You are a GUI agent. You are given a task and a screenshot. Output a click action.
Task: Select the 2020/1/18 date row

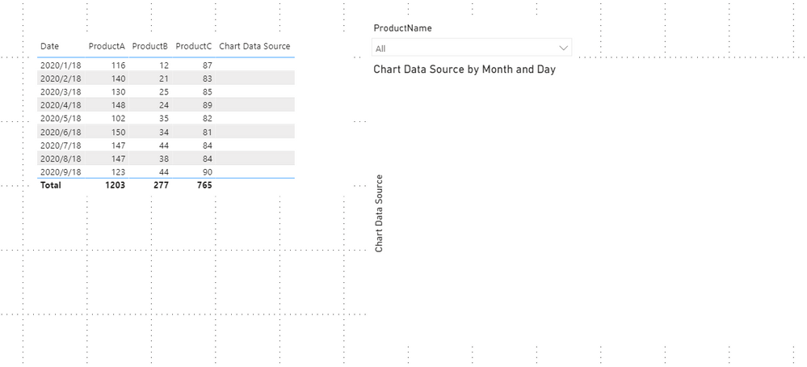point(166,65)
